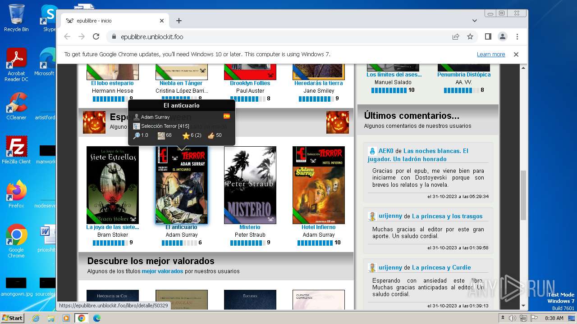
Task: Open Chrome three-dot menu
Action: click(517, 36)
